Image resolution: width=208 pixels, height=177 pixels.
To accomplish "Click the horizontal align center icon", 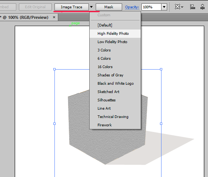I will point(202,7).
